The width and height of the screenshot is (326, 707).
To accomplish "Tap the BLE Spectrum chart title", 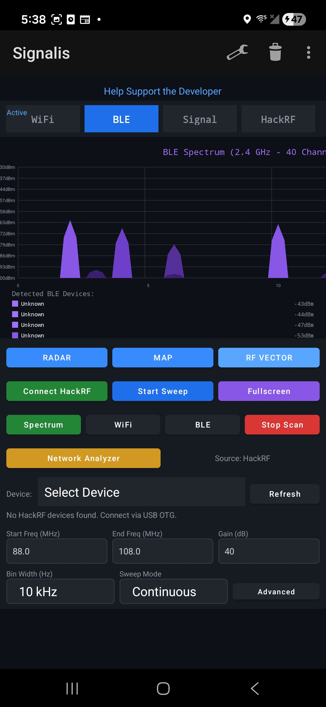I will (x=244, y=152).
